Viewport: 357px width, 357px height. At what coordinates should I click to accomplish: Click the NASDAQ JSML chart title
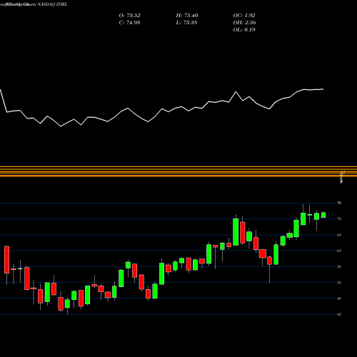(34, 4)
